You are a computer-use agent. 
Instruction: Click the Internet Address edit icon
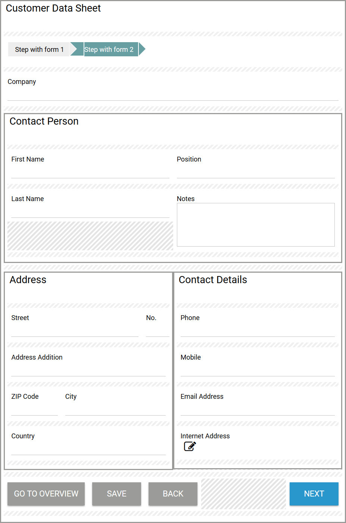190,446
